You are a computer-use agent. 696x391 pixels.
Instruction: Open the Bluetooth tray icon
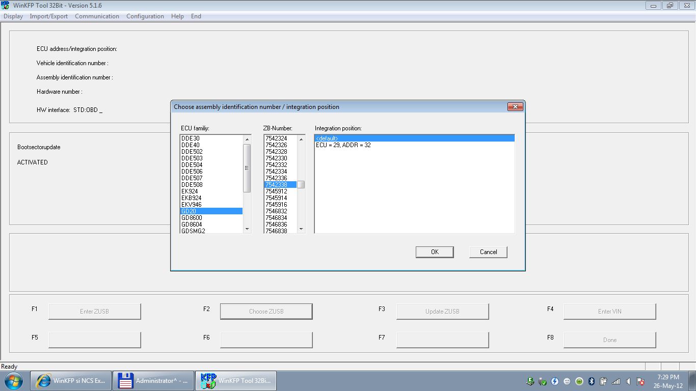pos(592,381)
